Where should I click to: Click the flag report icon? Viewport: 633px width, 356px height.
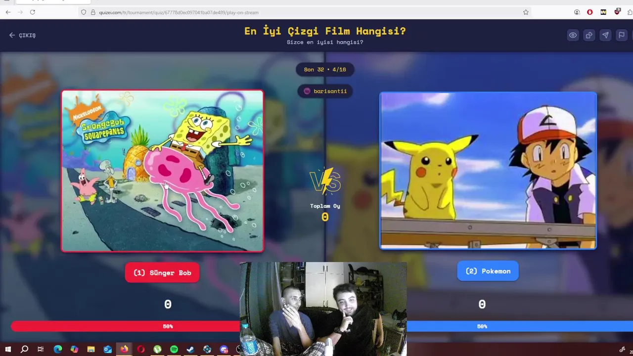point(622,35)
